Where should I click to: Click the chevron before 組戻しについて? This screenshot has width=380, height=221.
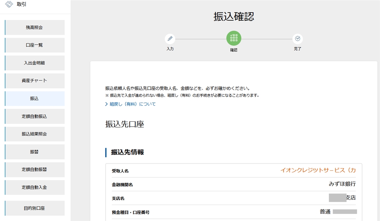pyautogui.click(x=107, y=104)
